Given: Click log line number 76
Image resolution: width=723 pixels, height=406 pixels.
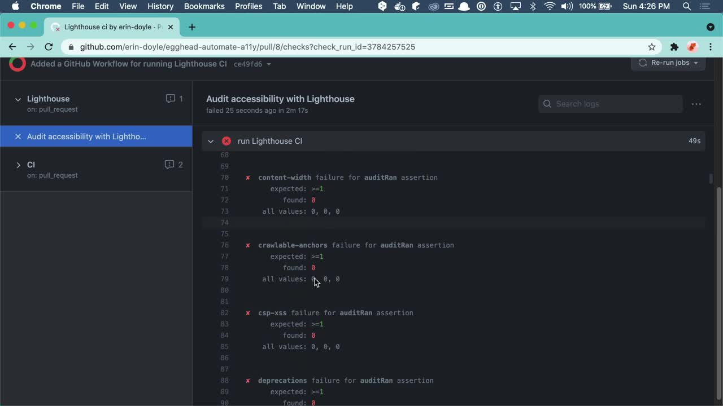Looking at the screenshot, I should pyautogui.click(x=225, y=245).
